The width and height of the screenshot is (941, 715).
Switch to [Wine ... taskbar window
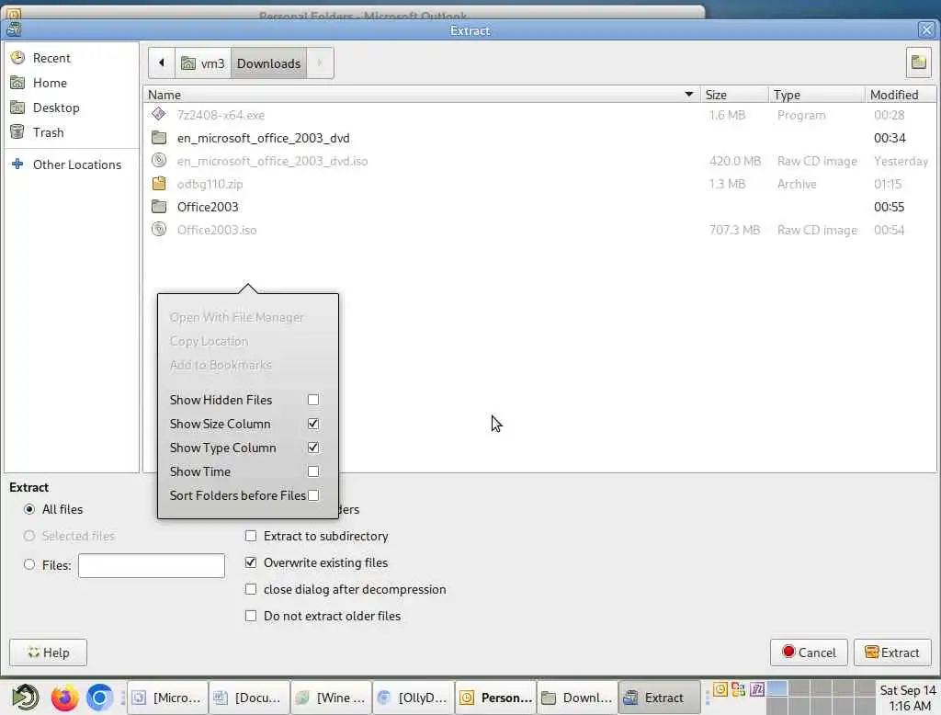tap(331, 698)
